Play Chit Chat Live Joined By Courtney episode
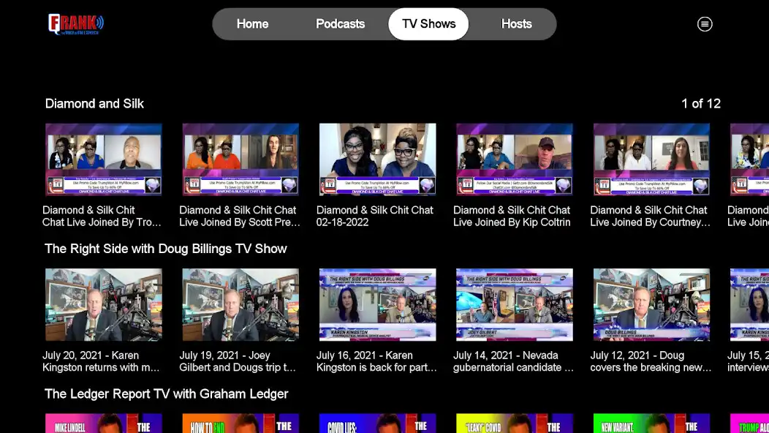769x433 pixels. click(651, 159)
